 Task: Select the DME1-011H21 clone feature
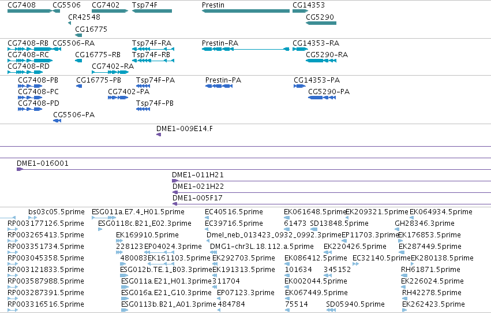(x=331, y=181)
